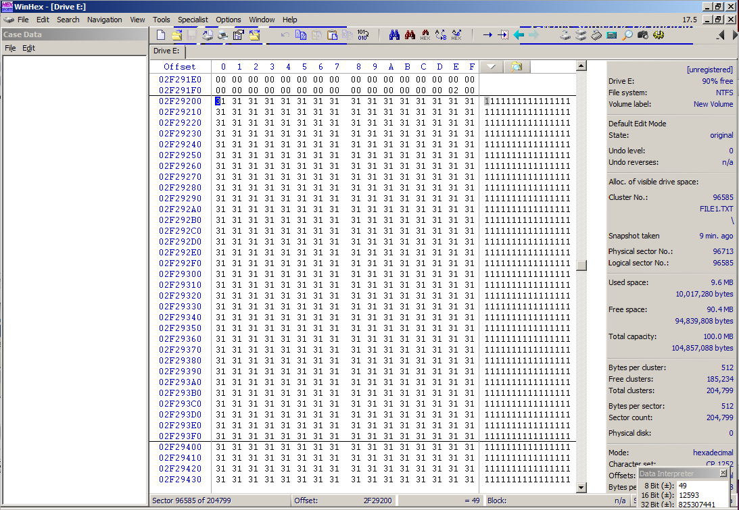Open Find Hex Values binoculars icon
Viewport: 739px width, 510px height.
tap(425, 35)
